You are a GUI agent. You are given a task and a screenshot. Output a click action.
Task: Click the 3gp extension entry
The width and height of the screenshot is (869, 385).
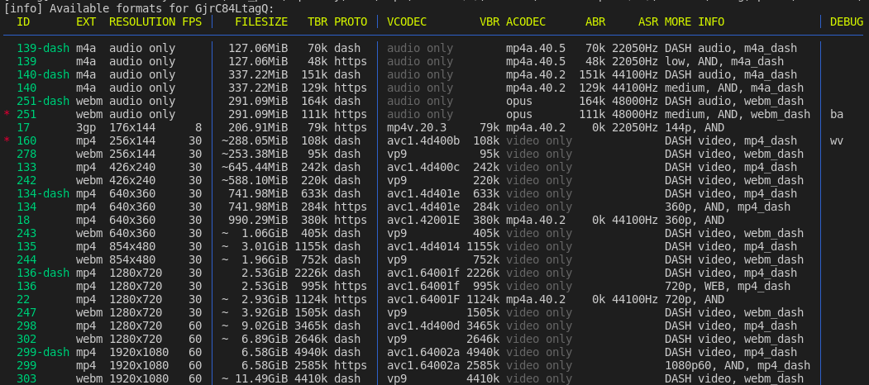[x=86, y=127]
